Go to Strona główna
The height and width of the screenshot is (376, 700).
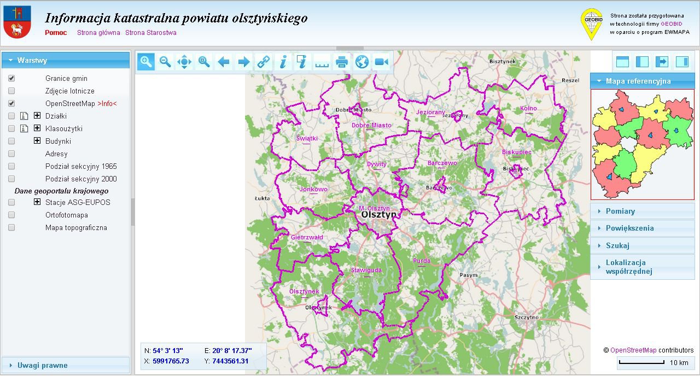coord(98,33)
